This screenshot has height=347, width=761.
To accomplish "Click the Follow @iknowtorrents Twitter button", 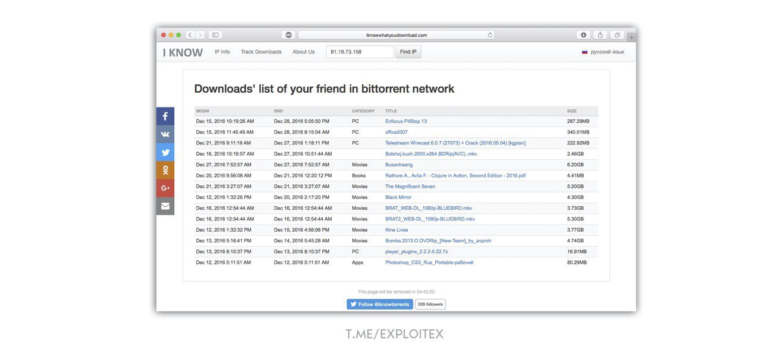I will 379,304.
